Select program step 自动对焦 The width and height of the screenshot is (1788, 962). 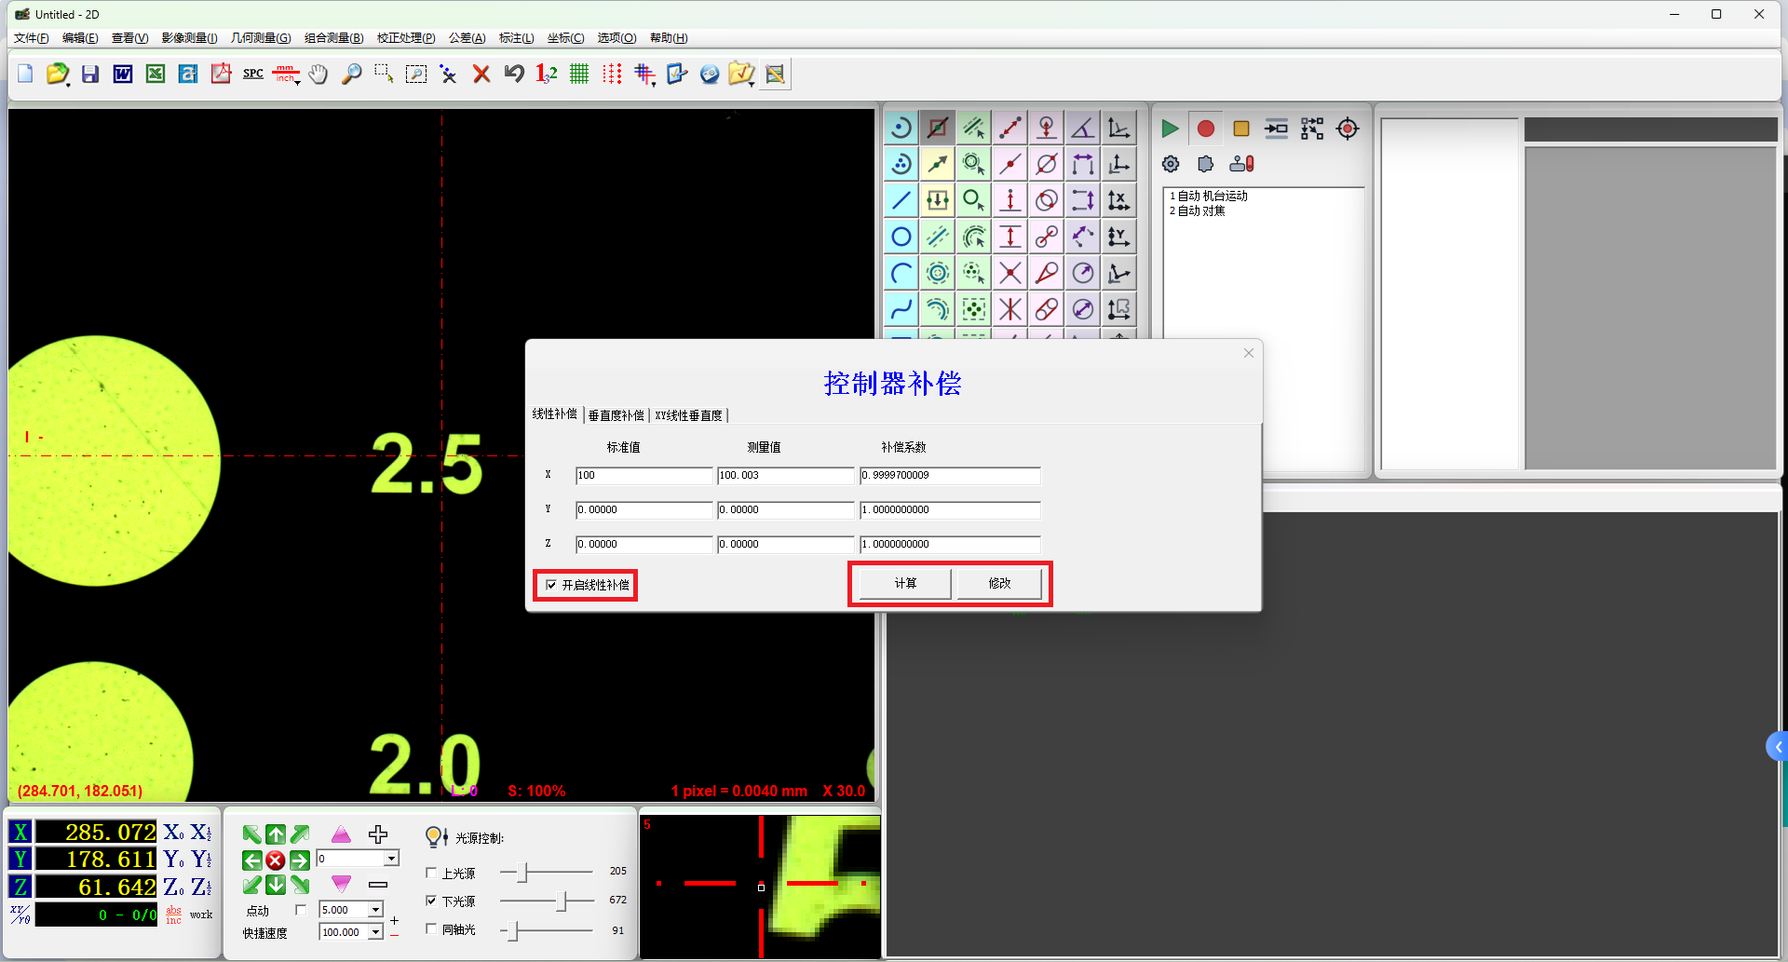point(1198,210)
